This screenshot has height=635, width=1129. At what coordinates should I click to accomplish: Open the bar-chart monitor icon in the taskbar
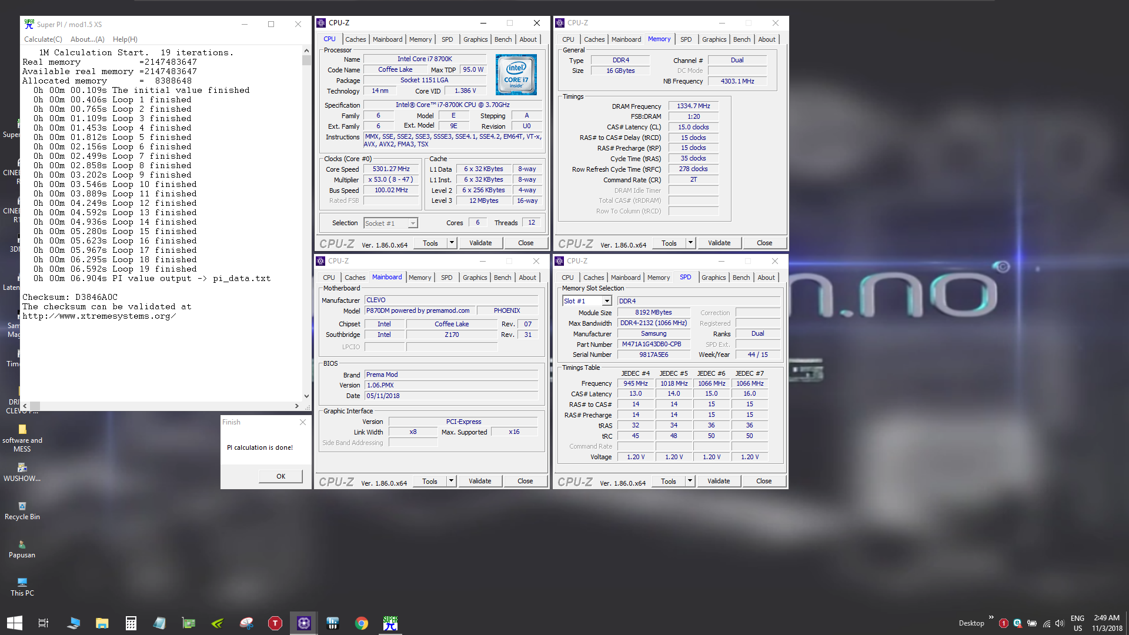332,623
